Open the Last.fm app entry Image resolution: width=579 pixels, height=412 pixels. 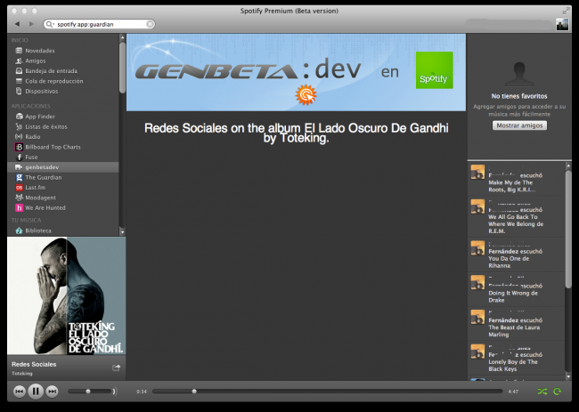point(36,188)
